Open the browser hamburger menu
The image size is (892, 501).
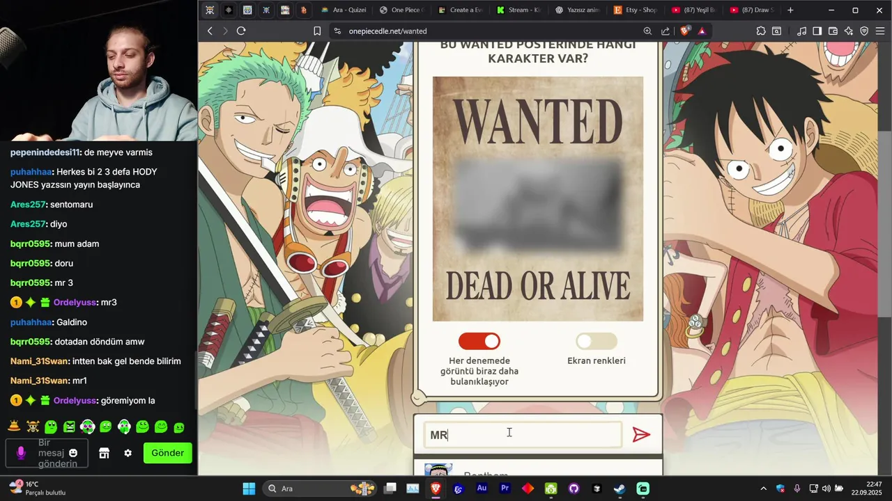pos(880,31)
